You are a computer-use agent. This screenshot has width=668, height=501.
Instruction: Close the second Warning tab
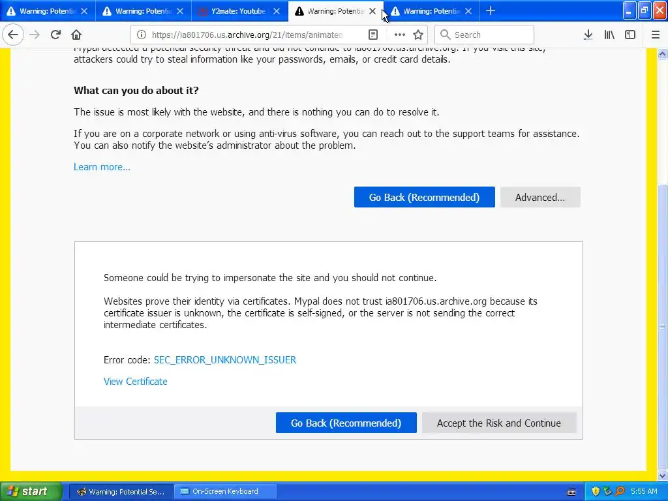[x=180, y=11]
